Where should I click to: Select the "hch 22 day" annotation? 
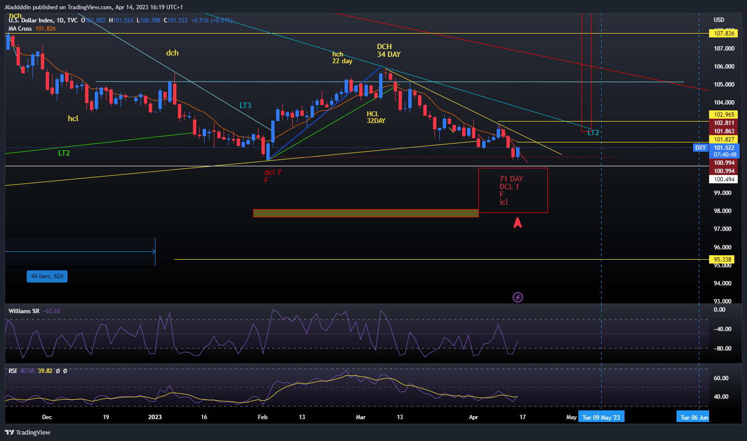[342, 57]
